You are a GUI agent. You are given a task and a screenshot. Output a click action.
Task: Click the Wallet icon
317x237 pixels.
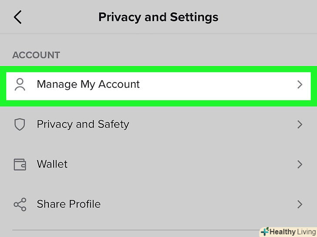[20, 165]
